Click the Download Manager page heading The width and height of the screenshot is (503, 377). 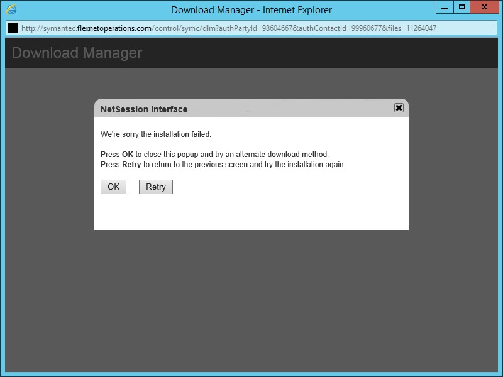pos(77,53)
